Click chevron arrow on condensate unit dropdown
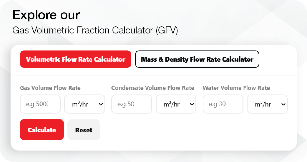Viewport: 307px width, 162px height. 192,104
